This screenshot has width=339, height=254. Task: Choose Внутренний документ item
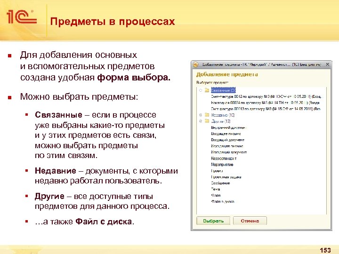click(229, 127)
